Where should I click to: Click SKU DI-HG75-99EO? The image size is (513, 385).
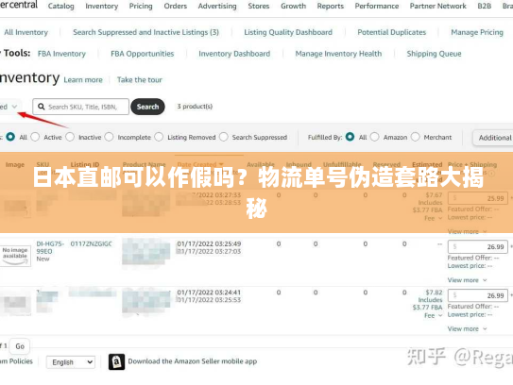50,247
